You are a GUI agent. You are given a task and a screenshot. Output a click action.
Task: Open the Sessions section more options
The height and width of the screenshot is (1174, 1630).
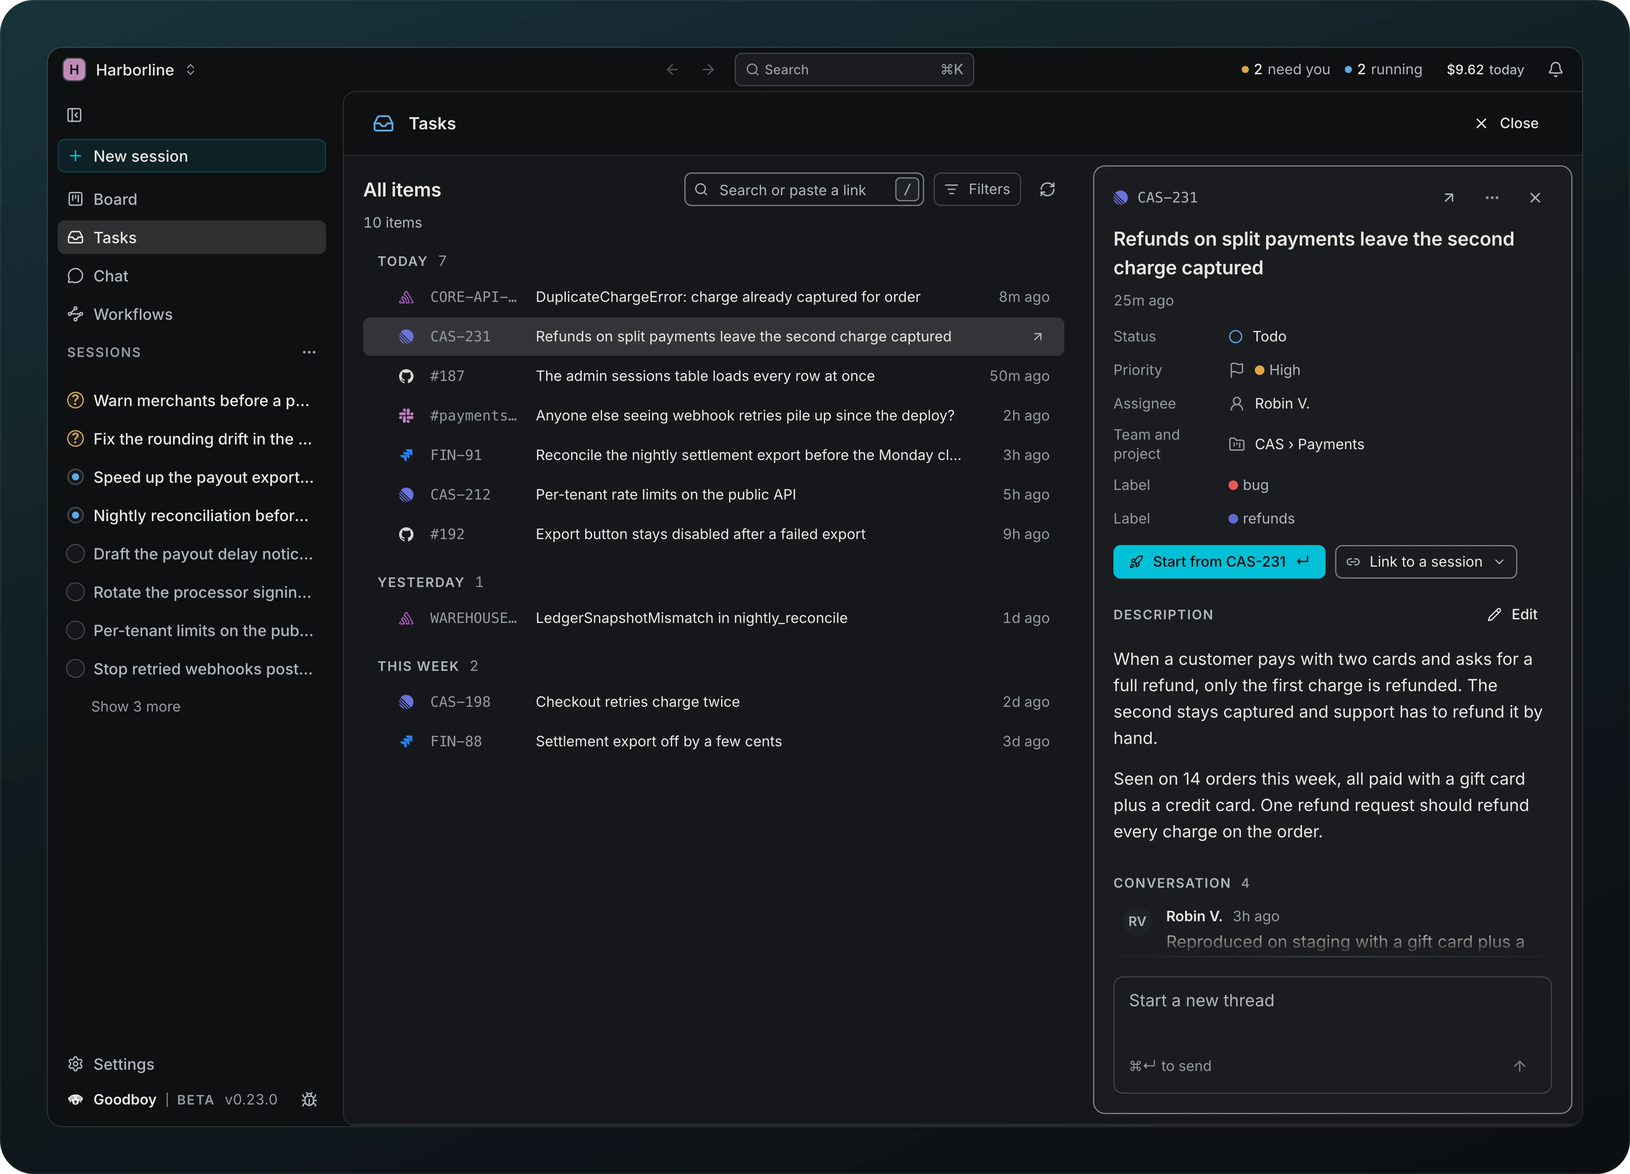tap(309, 352)
